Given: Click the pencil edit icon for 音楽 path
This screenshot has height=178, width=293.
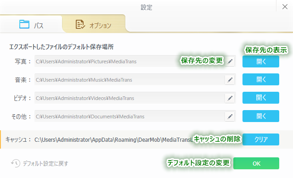Looking at the screenshot, I should (x=230, y=80).
